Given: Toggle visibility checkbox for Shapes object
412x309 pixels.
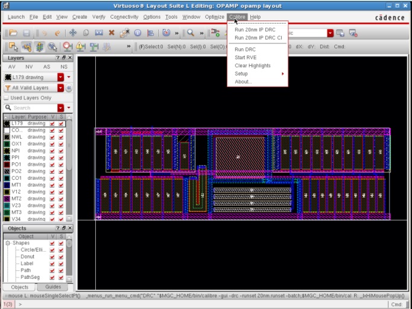Looking at the screenshot, I should 52,243.
